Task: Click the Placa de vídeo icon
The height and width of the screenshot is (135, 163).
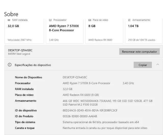Action: tap(90, 20)
